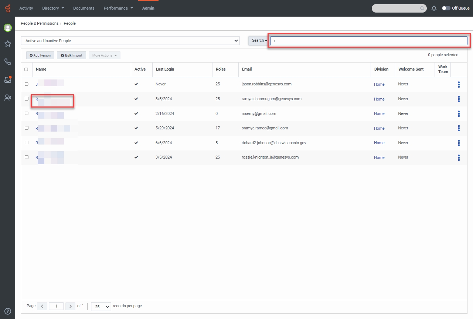Open the records per page dropdown
Image resolution: width=473 pixels, height=319 pixels.
(101, 306)
